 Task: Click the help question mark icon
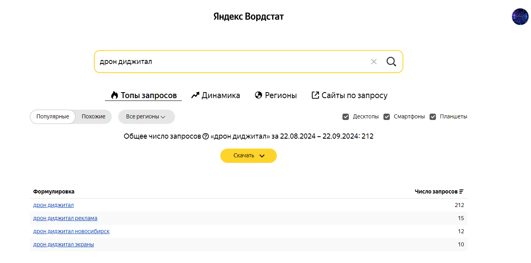(x=206, y=136)
